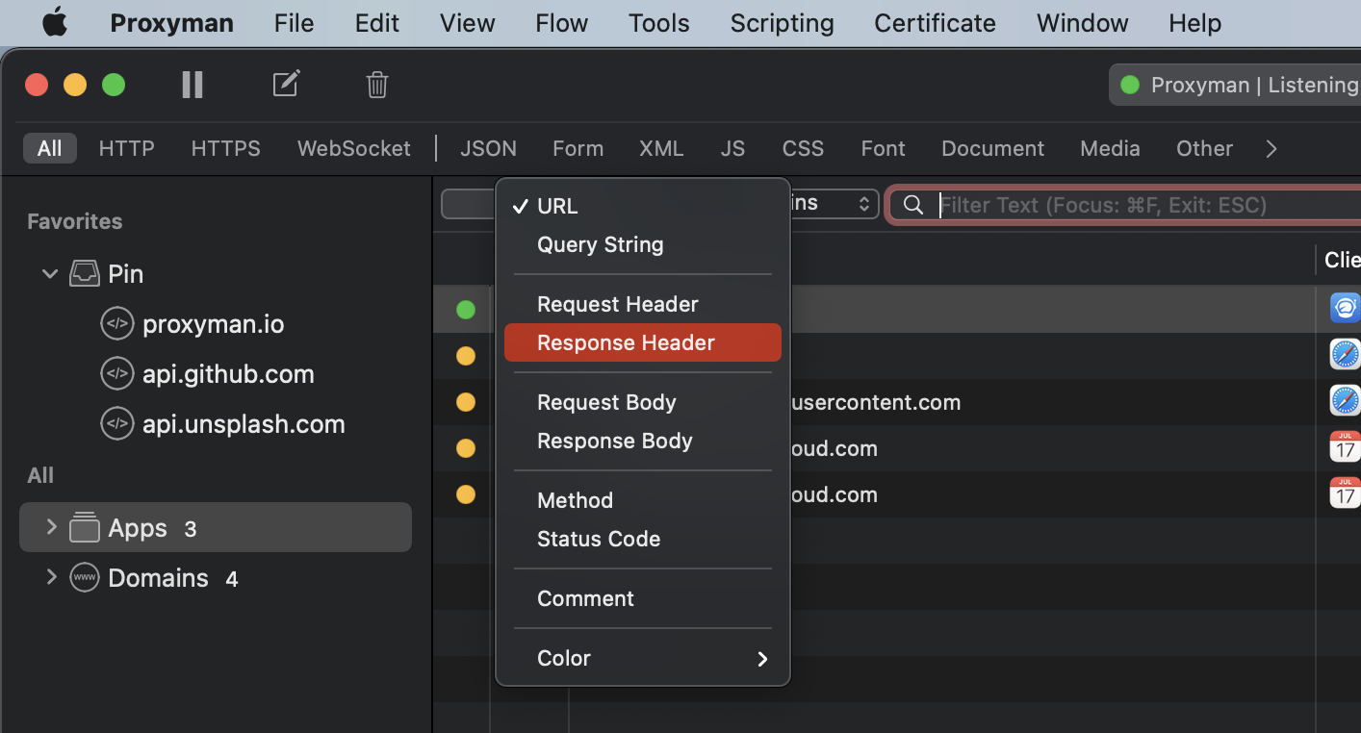
Task: Choose Status Code filter option
Action: pyautogui.click(x=643, y=539)
